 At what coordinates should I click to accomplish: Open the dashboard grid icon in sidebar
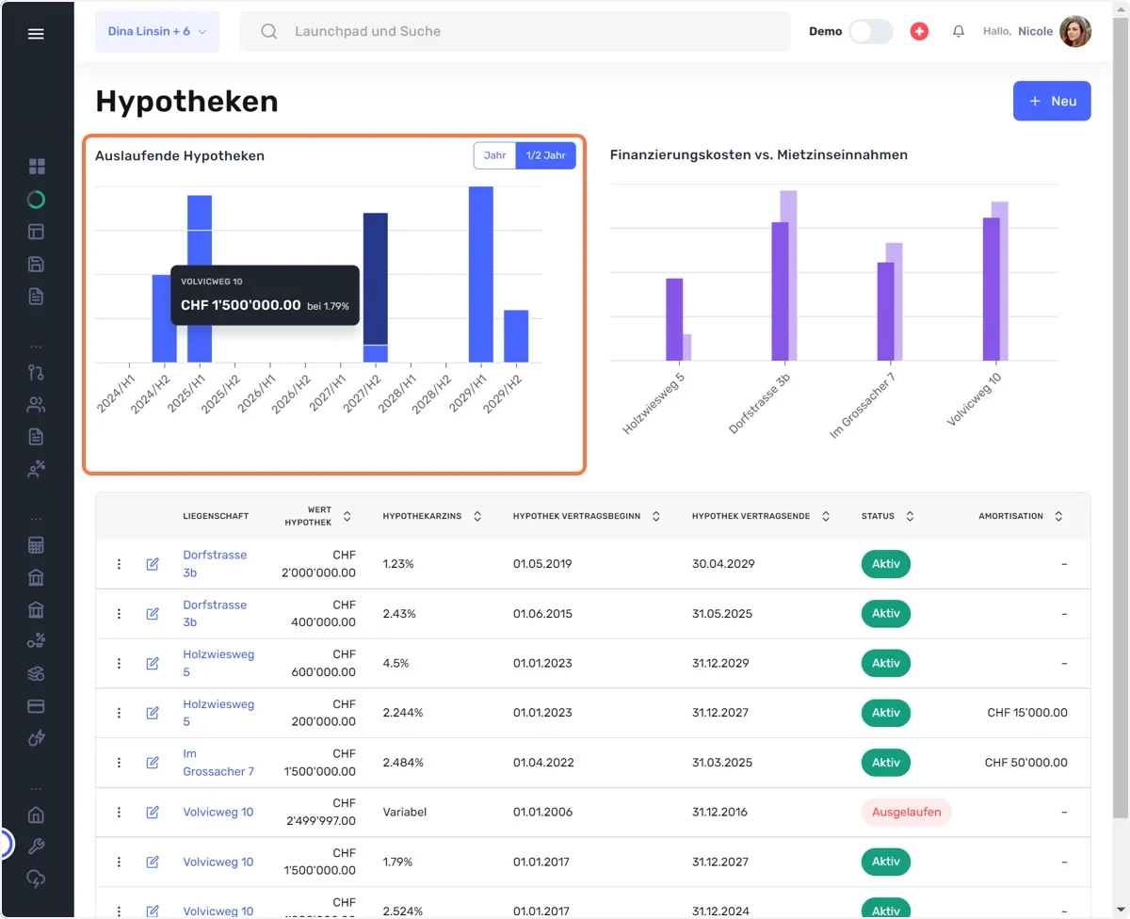pos(37,167)
